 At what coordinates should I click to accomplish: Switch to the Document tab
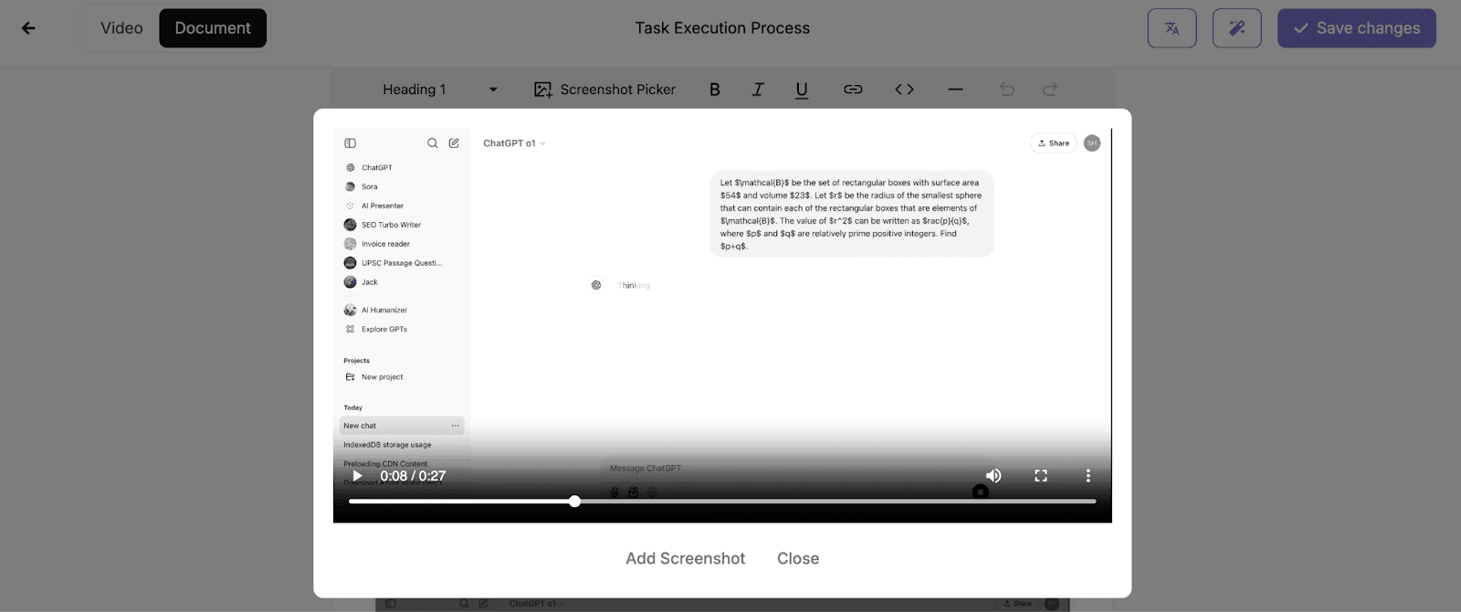click(x=213, y=28)
